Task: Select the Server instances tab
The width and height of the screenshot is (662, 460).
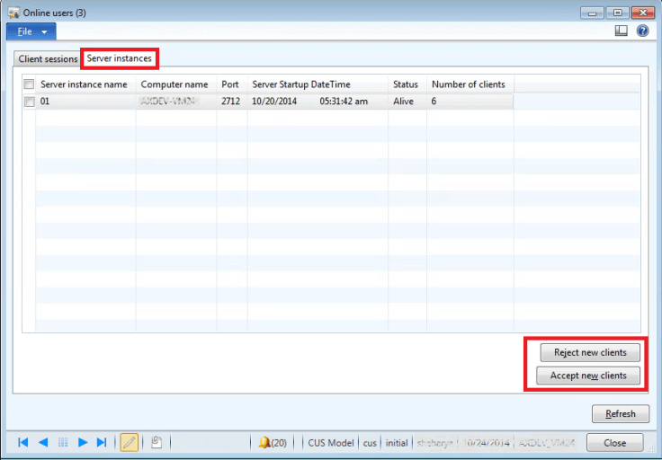Action: pyautogui.click(x=119, y=58)
